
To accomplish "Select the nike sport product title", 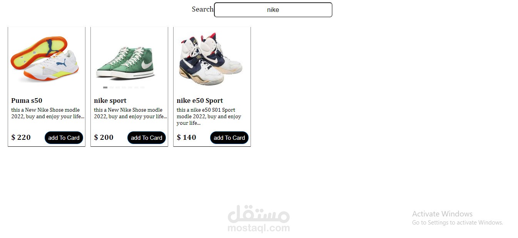I will pyautogui.click(x=110, y=101).
